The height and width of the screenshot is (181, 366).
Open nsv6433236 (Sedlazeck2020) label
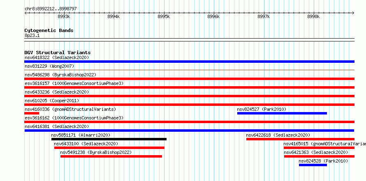(x=57, y=92)
